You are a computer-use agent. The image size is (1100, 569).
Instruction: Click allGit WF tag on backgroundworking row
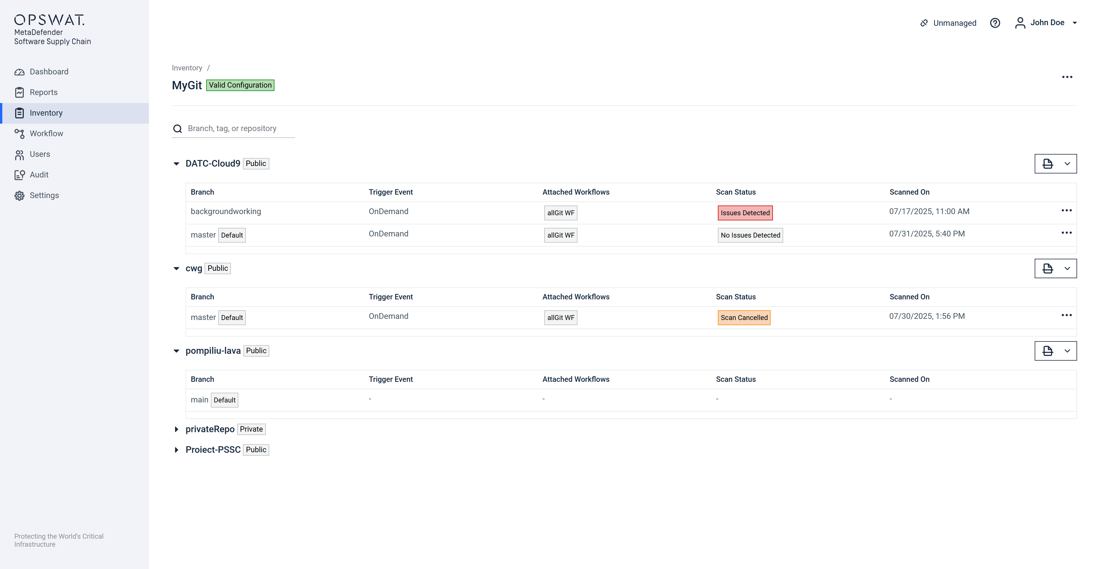point(560,213)
